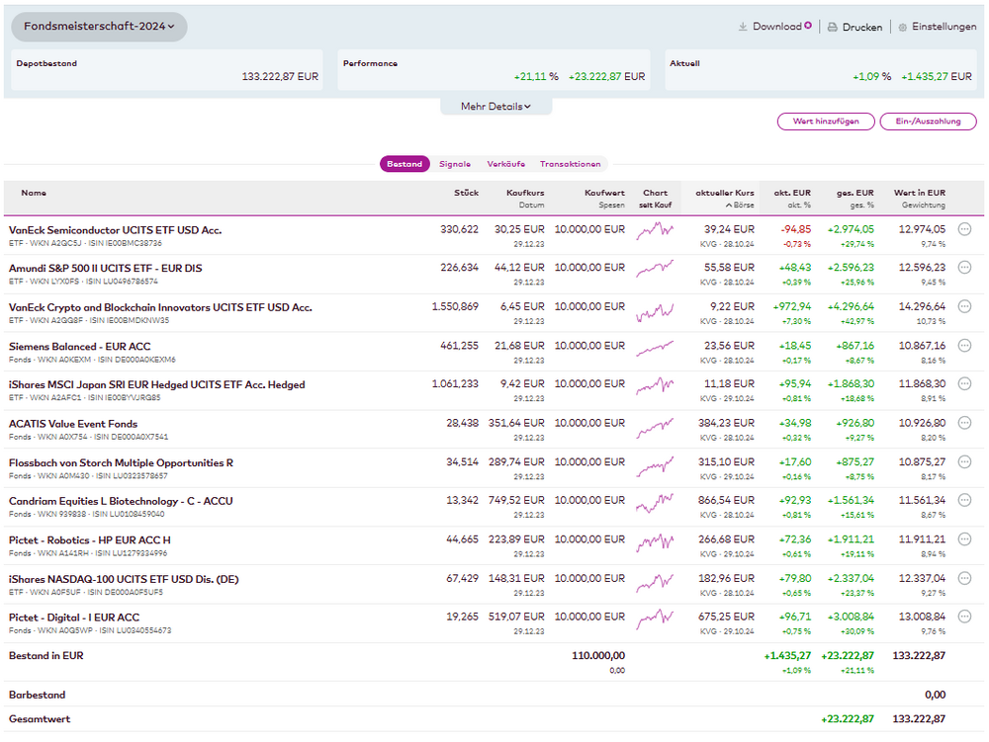Sort table by Name column header
989x742 pixels.
point(34,193)
